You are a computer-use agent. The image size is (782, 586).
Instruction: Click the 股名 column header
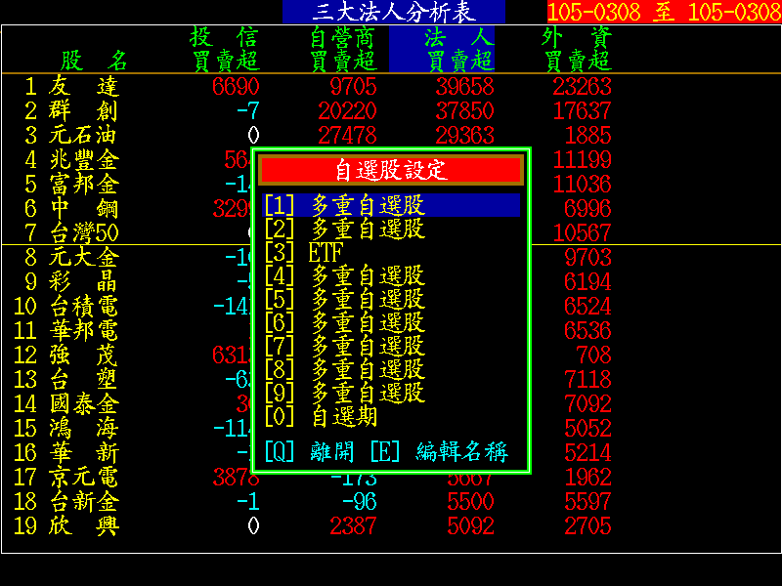pyautogui.click(x=94, y=61)
